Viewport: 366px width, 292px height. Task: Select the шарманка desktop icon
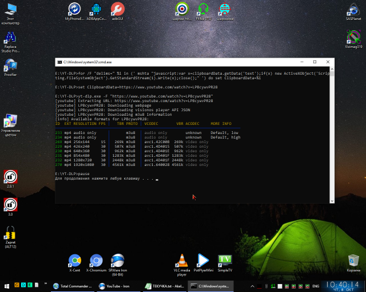tap(225, 11)
